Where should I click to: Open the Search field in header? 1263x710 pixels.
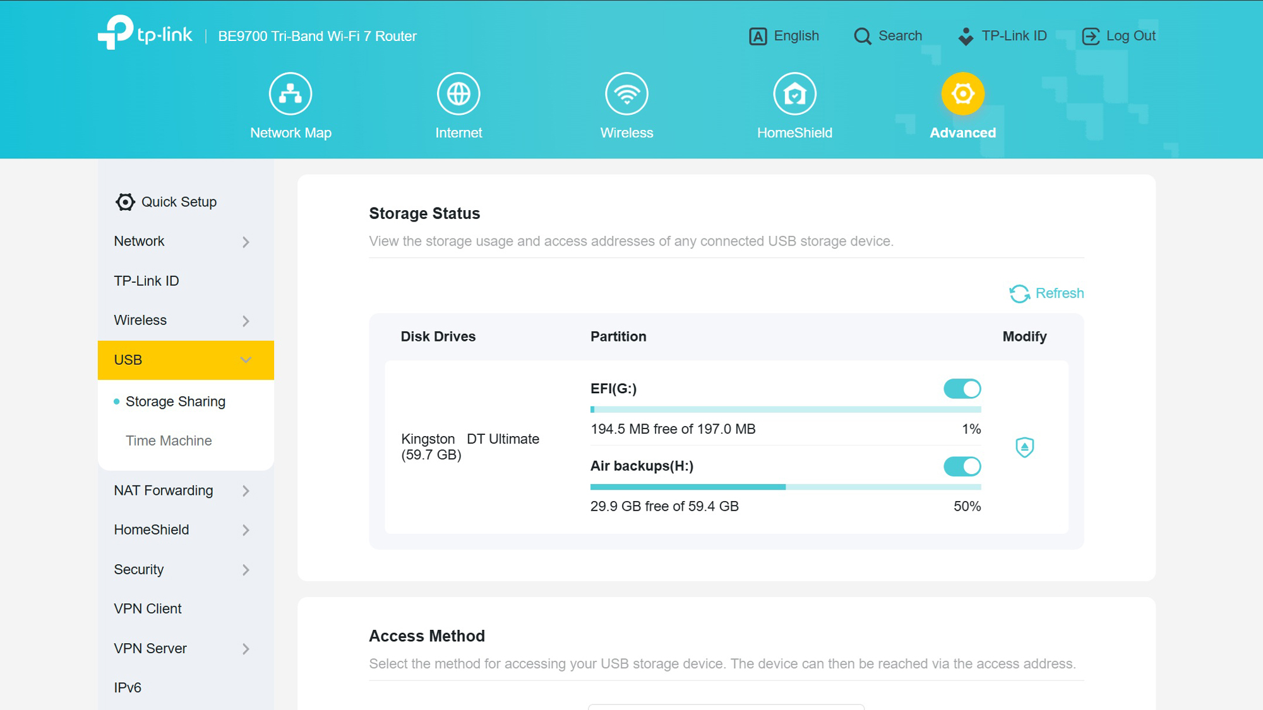[x=888, y=36]
